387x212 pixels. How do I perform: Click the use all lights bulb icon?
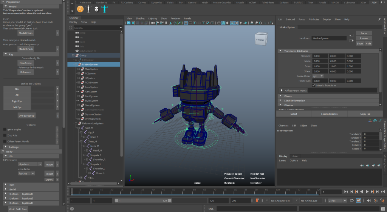[x=241, y=23]
